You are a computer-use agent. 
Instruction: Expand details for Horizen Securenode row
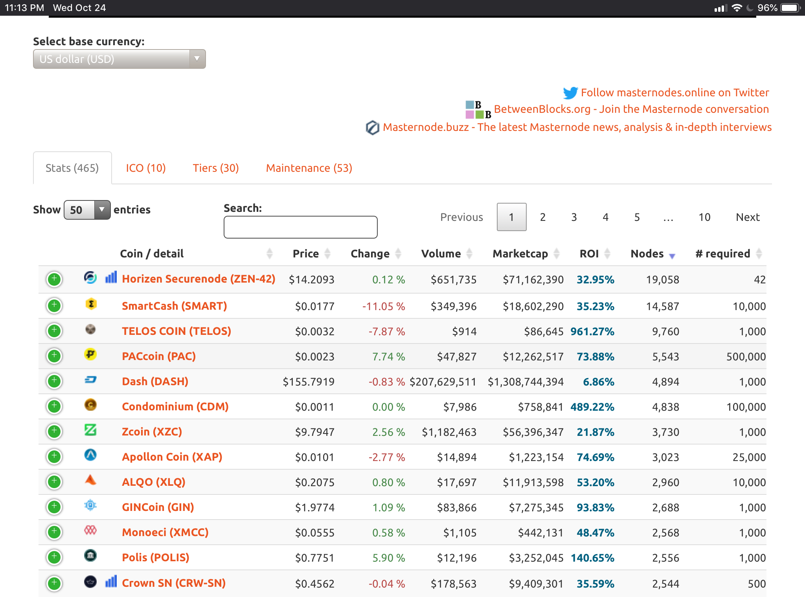point(54,279)
